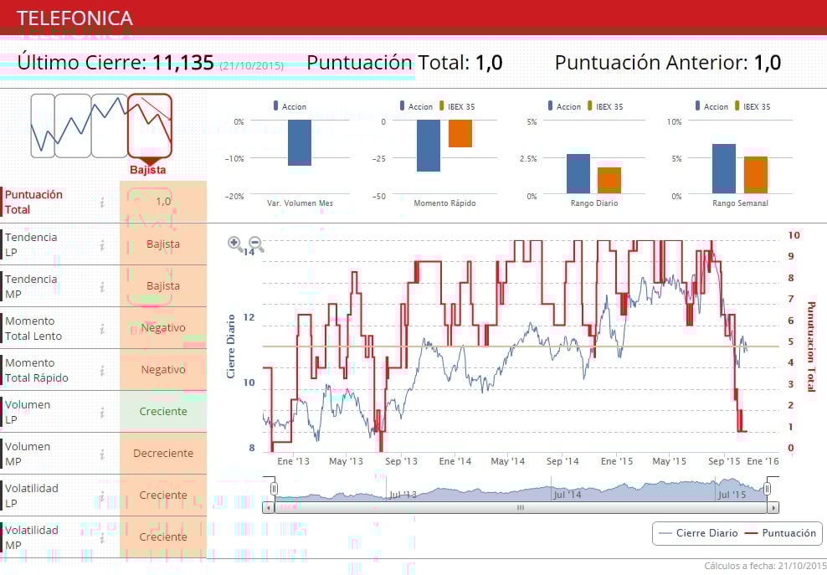Click the Sep '15 x-axis label
Viewport: 827px width, 575px height.
[x=723, y=461]
